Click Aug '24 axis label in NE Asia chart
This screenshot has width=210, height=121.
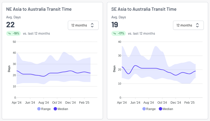[x=44, y=103]
